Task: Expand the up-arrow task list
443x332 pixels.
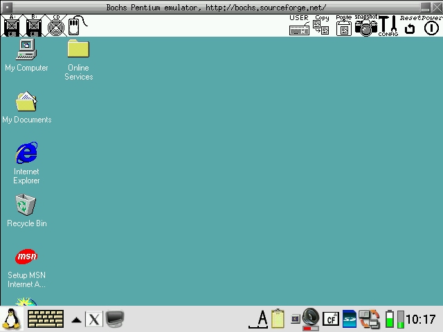Action: [x=76, y=320]
